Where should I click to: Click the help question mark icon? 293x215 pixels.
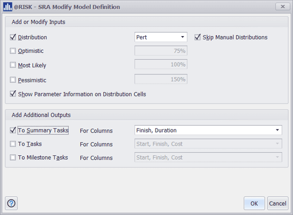[x=12, y=203]
